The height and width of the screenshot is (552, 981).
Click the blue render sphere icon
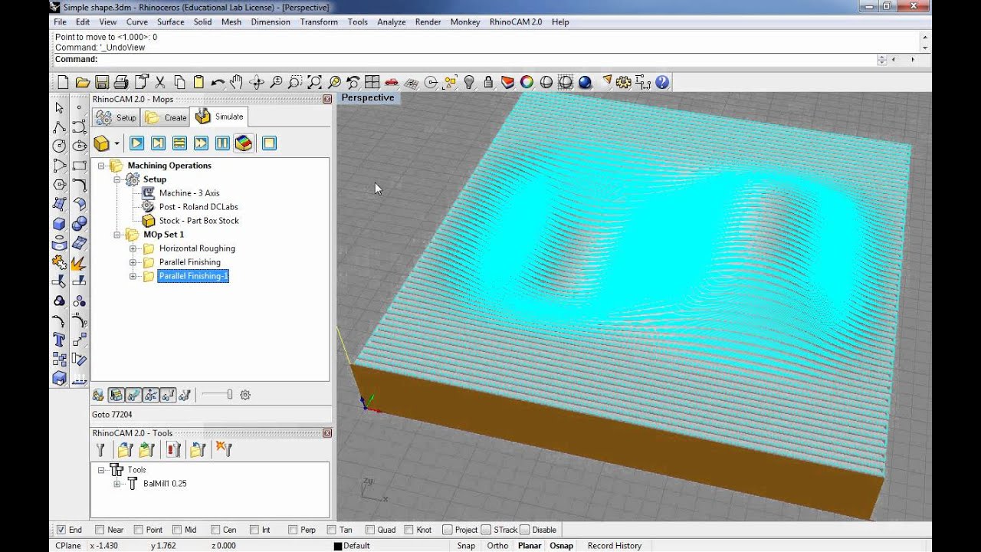pos(585,82)
